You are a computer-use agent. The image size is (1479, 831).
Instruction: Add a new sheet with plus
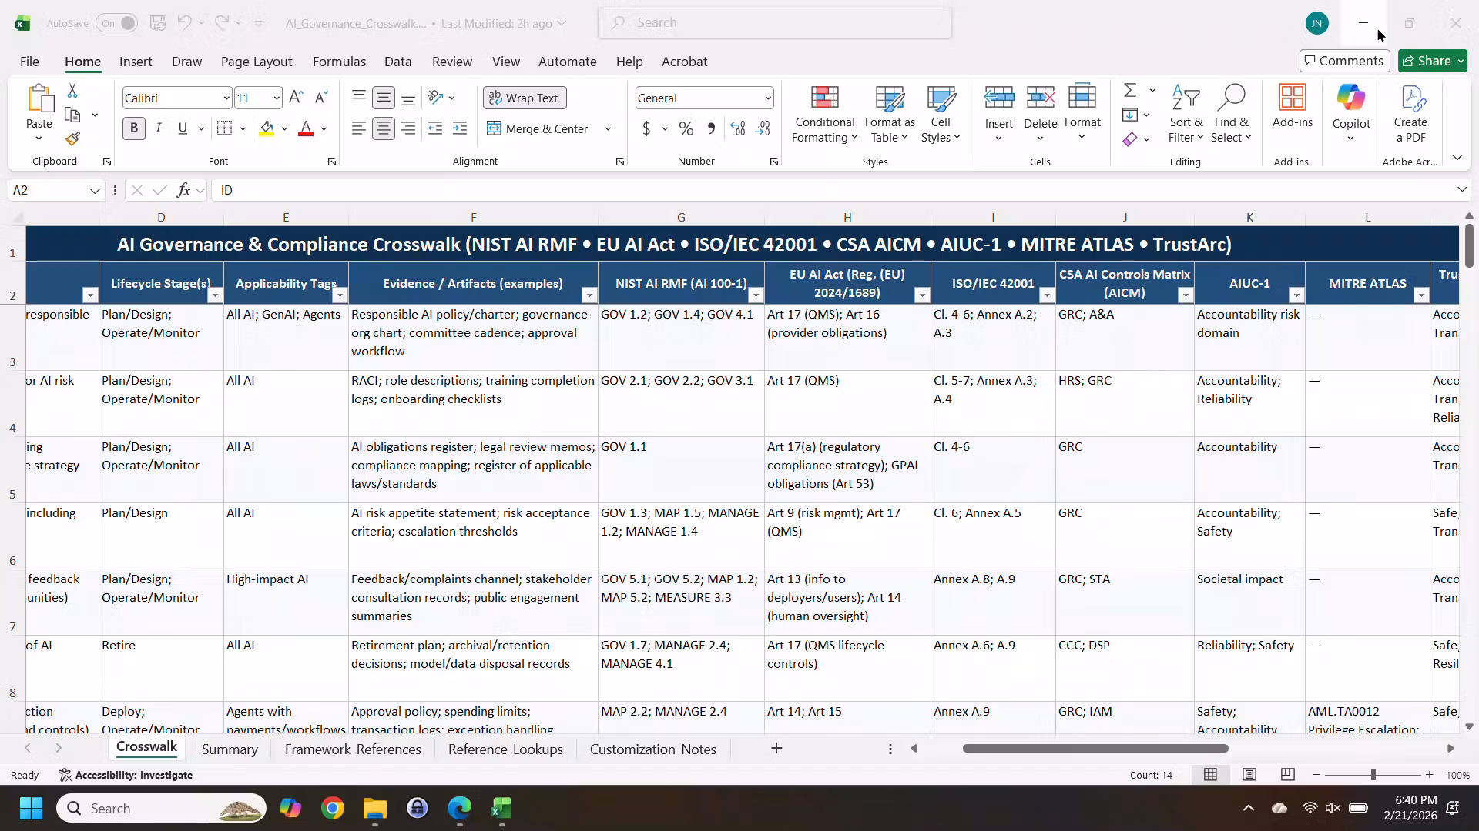(776, 748)
